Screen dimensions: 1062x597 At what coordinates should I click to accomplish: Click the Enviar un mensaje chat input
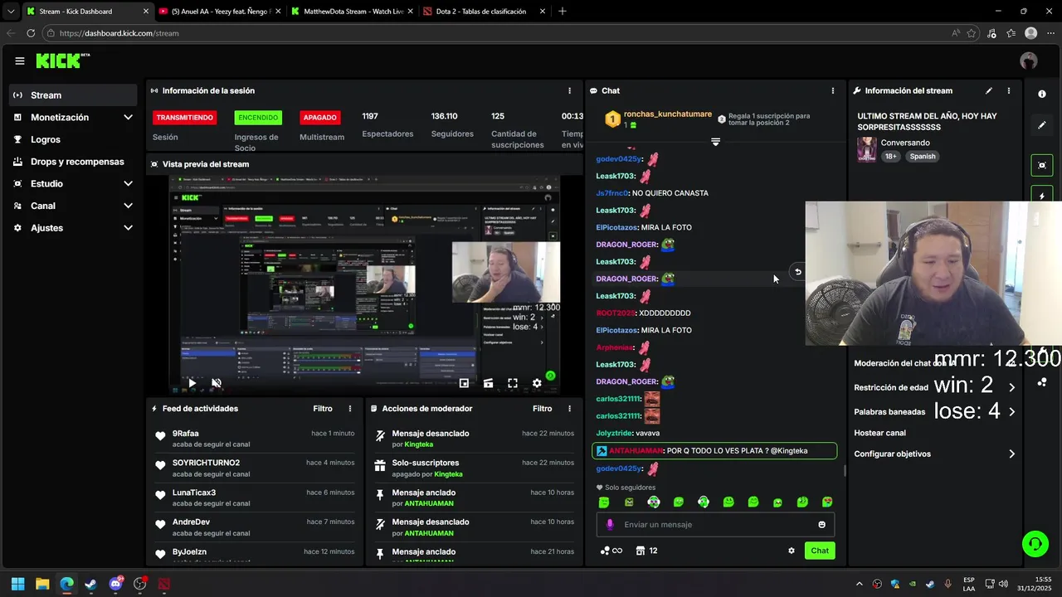click(715, 525)
